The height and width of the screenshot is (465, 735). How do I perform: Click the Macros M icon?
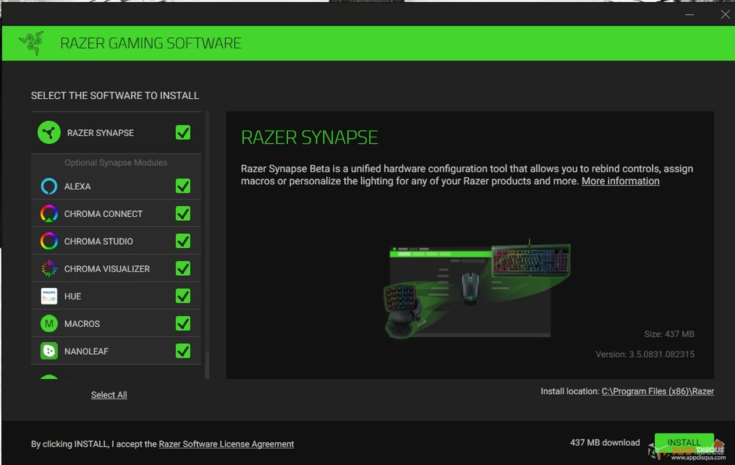pos(49,324)
